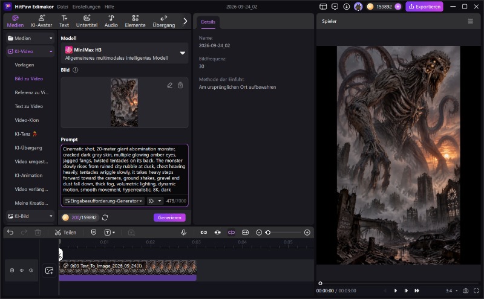Open the Audio tab

tap(111, 21)
